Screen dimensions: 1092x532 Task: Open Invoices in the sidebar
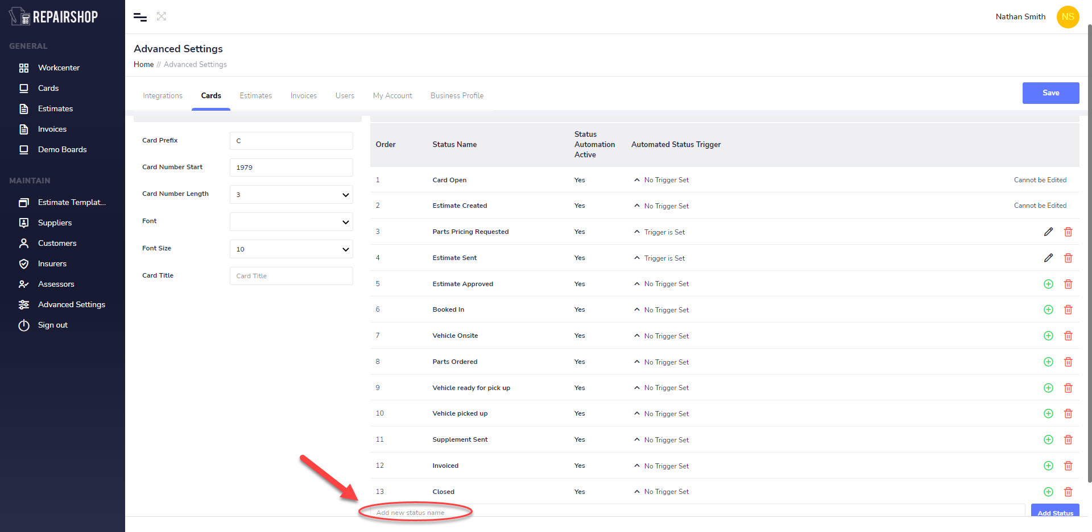click(x=52, y=129)
